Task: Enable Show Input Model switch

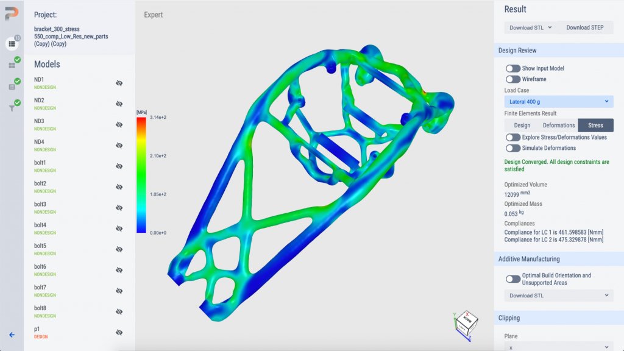Action: (513, 68)
